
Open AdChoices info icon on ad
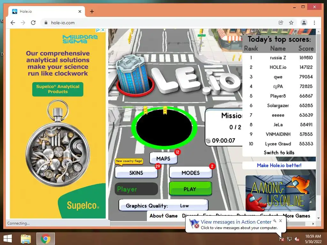[x=98, y=30]
